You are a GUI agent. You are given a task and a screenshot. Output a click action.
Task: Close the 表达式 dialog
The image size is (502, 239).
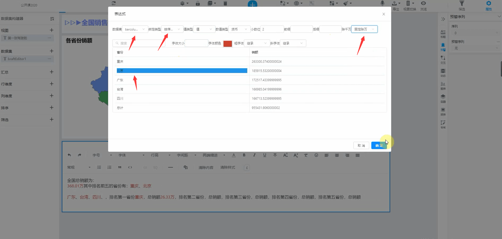point(384,14)
